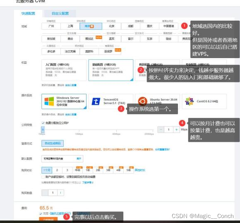The image size is (240, 223).
Task: Expand default configuration with 展开
Action: coord(79,159)
